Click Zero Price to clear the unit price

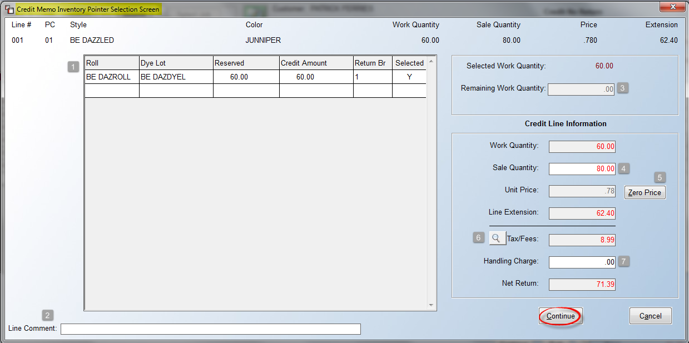coord(644,192)
